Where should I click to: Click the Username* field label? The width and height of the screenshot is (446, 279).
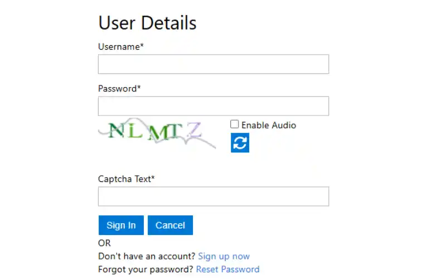tap(120, 47)
